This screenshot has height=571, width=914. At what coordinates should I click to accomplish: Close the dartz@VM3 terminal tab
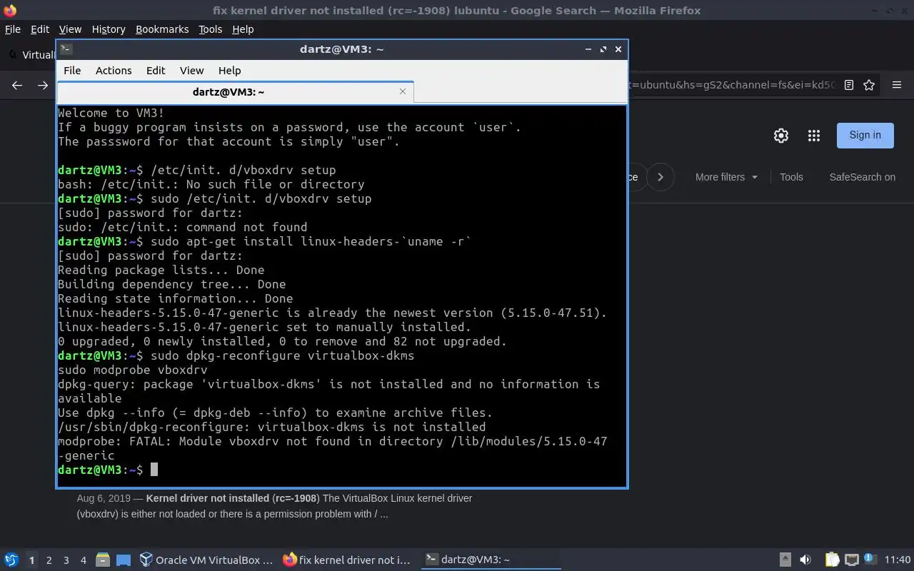coord(403,91)
